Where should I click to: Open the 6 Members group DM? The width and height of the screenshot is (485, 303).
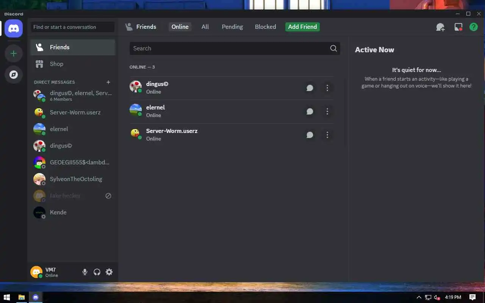(73, 96)
